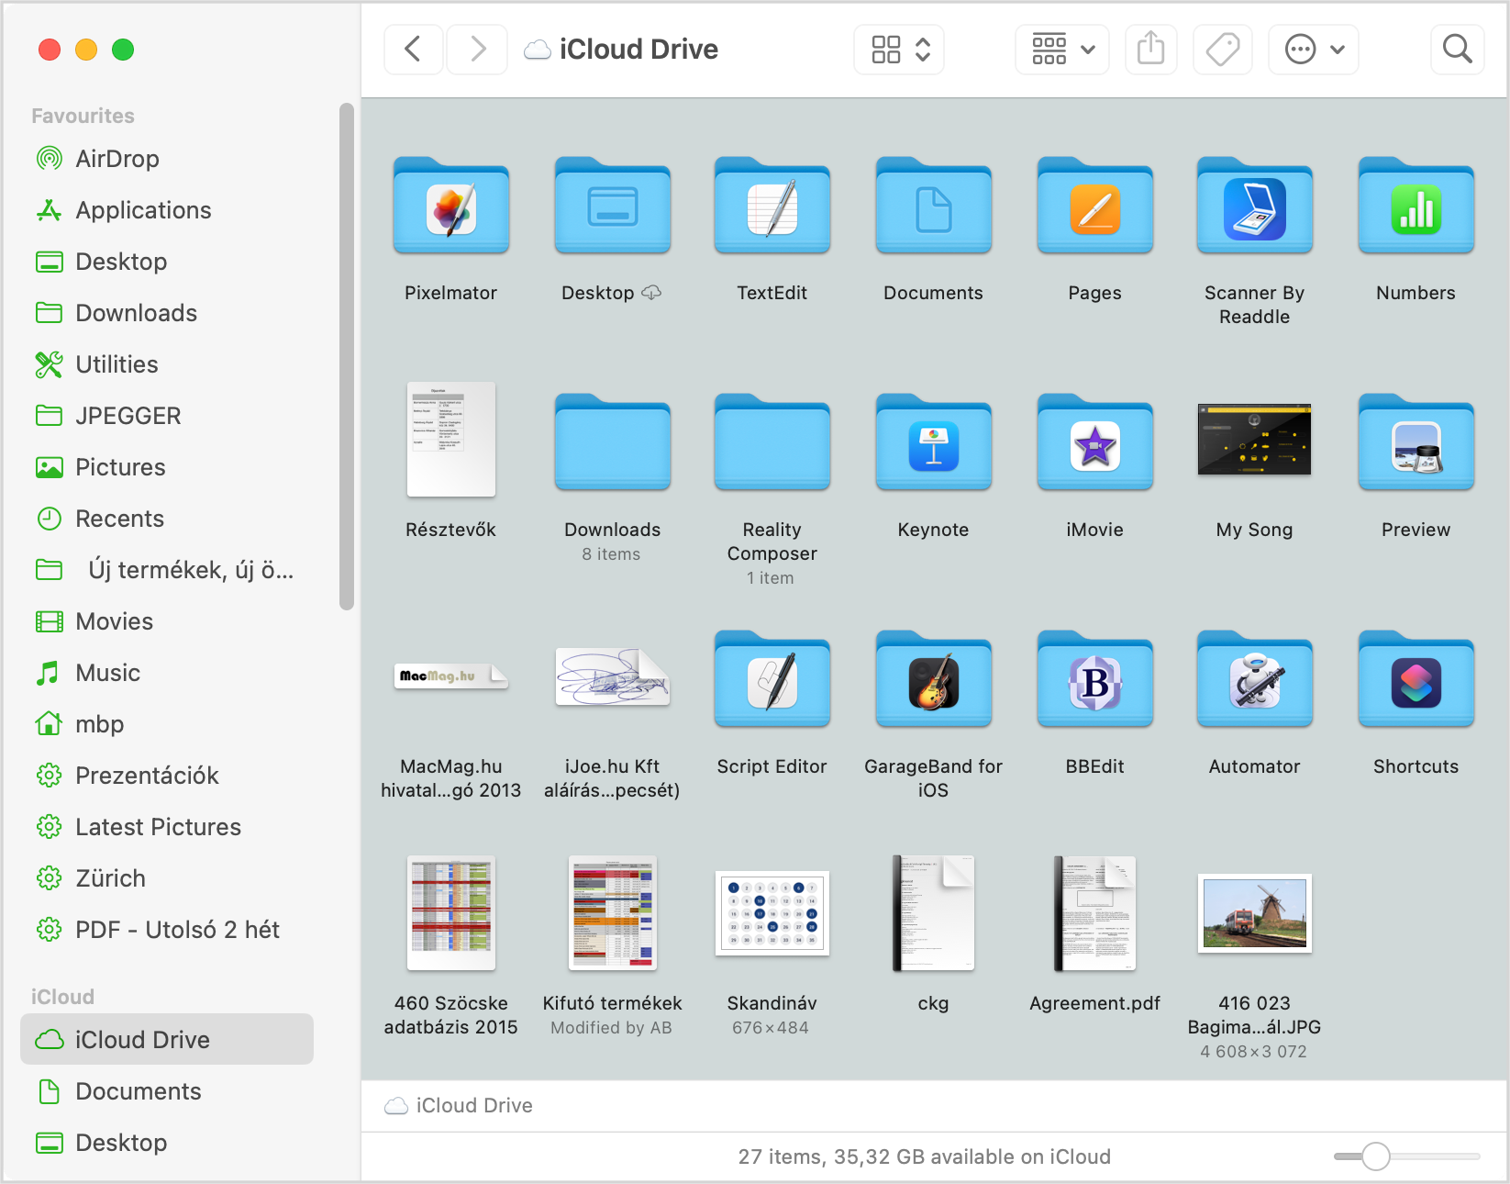The height and width of the screenshot is (1184, 1510).
Task: Open the TextEdit folder
Action: [772, 206]
